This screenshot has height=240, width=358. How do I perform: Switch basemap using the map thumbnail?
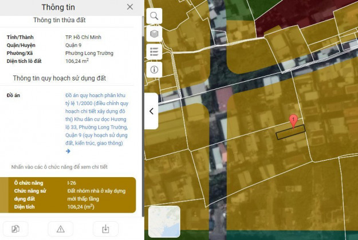click(x=164, y=222)
